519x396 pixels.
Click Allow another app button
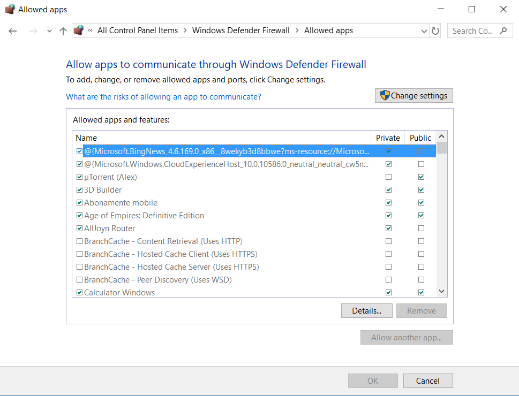[407, 338]
